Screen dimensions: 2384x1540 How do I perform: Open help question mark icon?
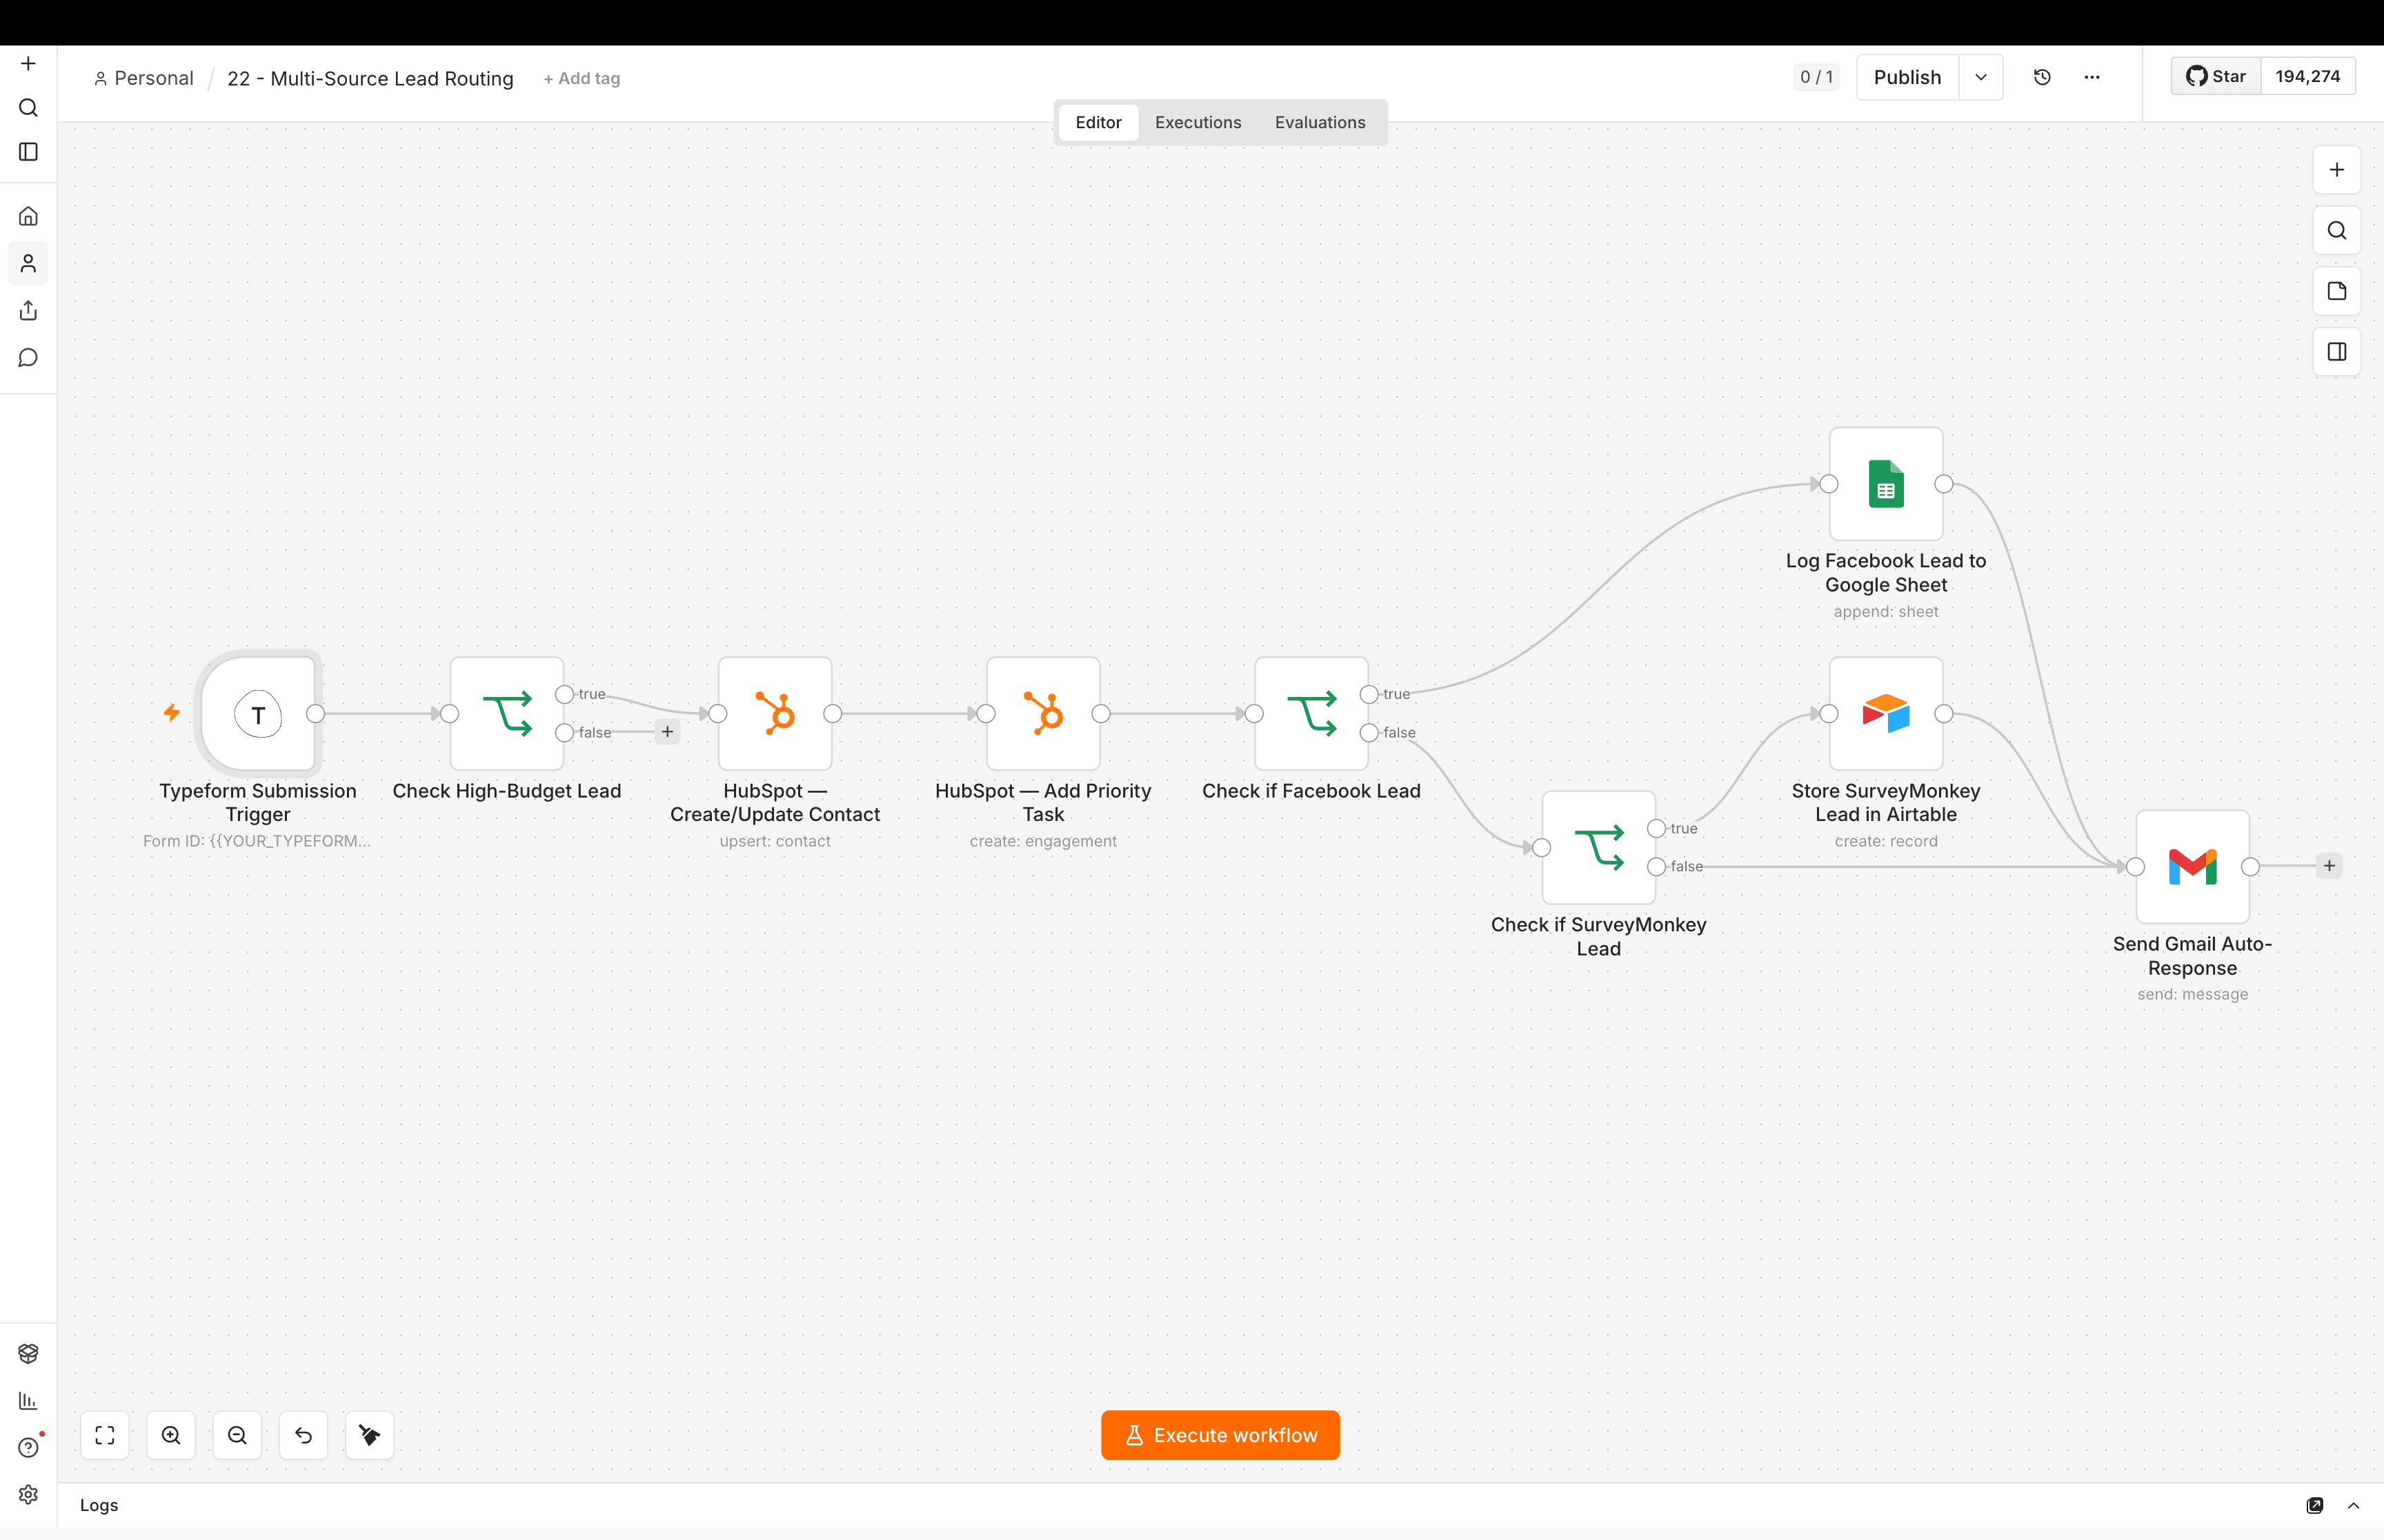pyautogui.click(x=28, y=1447)
